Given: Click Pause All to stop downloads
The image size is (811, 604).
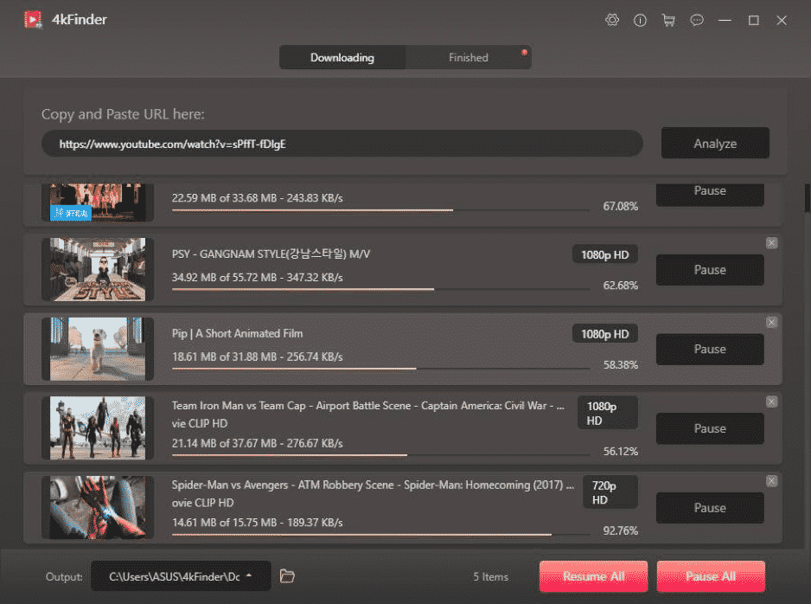Looking at the screenshot, I should (x=711, y=575).
